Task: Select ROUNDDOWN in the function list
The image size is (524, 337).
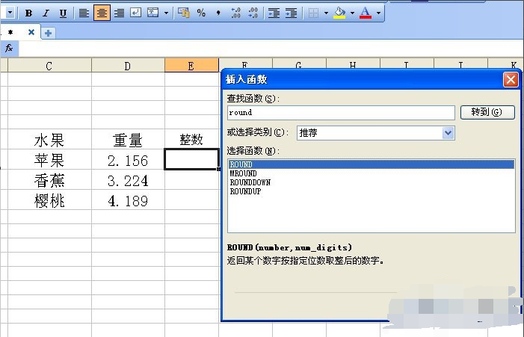Action: coord(250,182)
